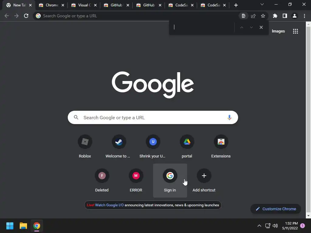Open the network icon in system tray

(268, 226)
